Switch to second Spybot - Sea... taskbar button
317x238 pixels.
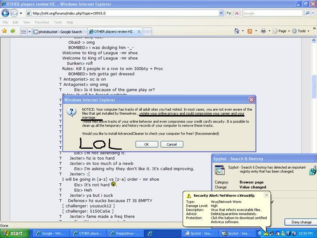[x=237, y=233]
